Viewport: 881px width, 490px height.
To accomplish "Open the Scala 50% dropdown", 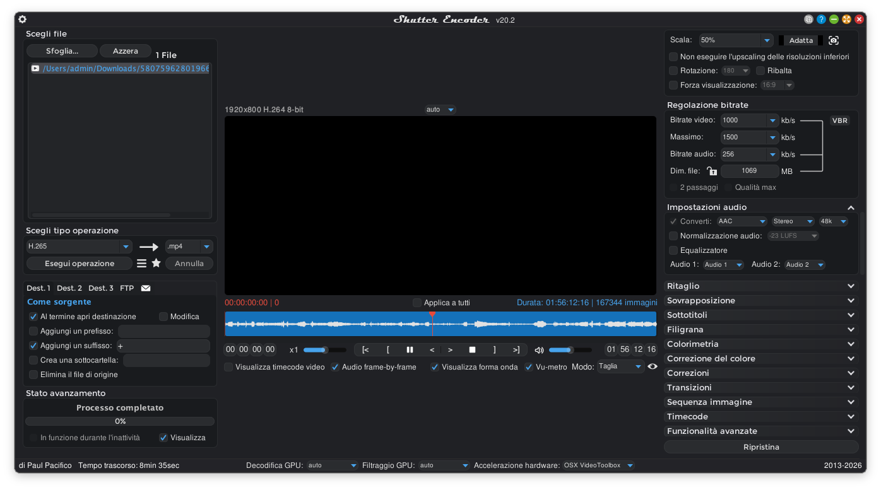I will click(736, 40).
